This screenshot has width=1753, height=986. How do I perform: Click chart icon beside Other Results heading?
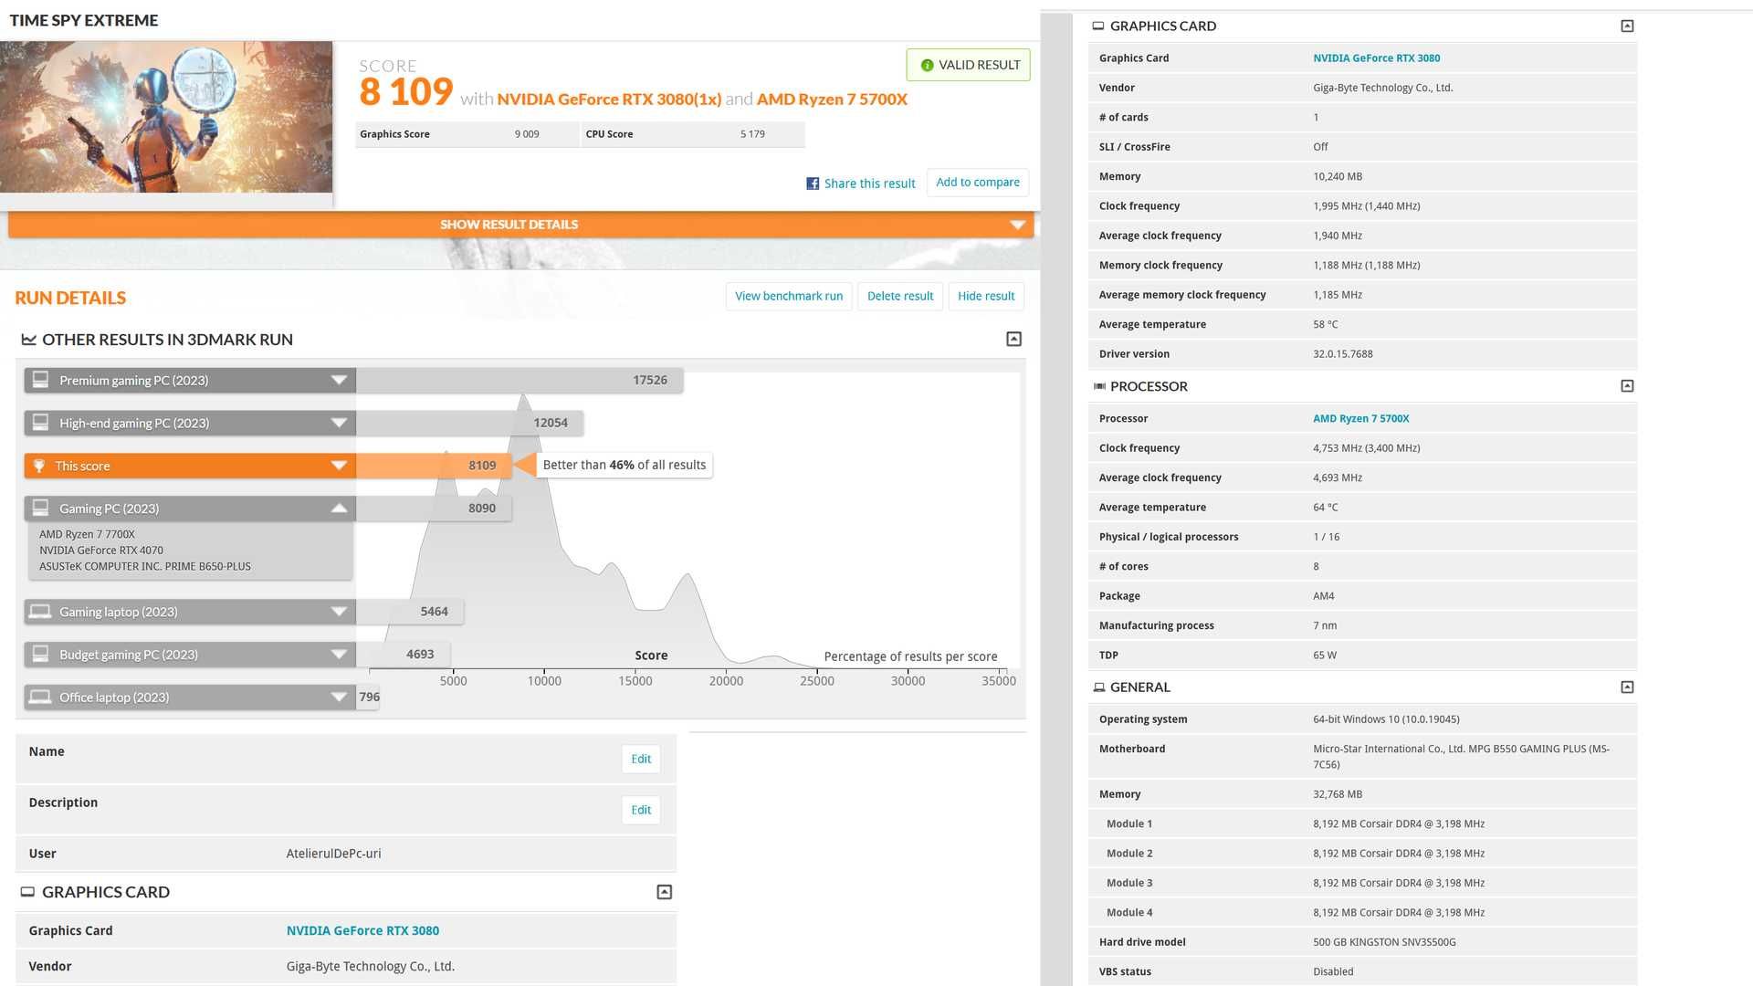28,340
